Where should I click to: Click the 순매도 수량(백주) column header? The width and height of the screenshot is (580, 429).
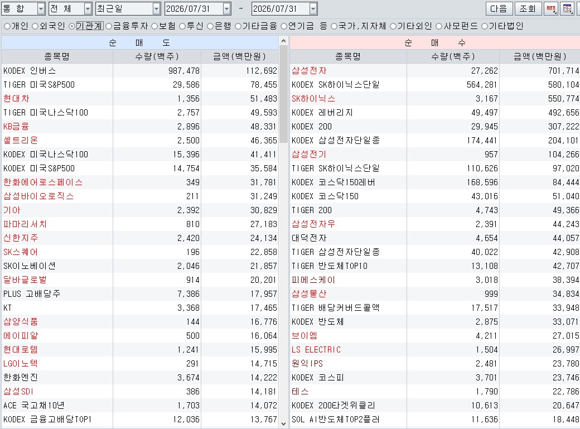tap(157, 57)
